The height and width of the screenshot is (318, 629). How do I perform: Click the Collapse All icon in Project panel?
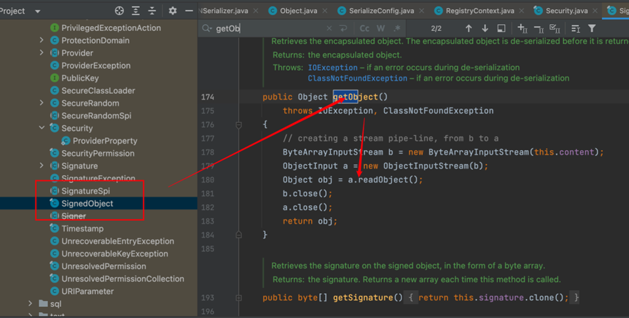pos(152,10)
